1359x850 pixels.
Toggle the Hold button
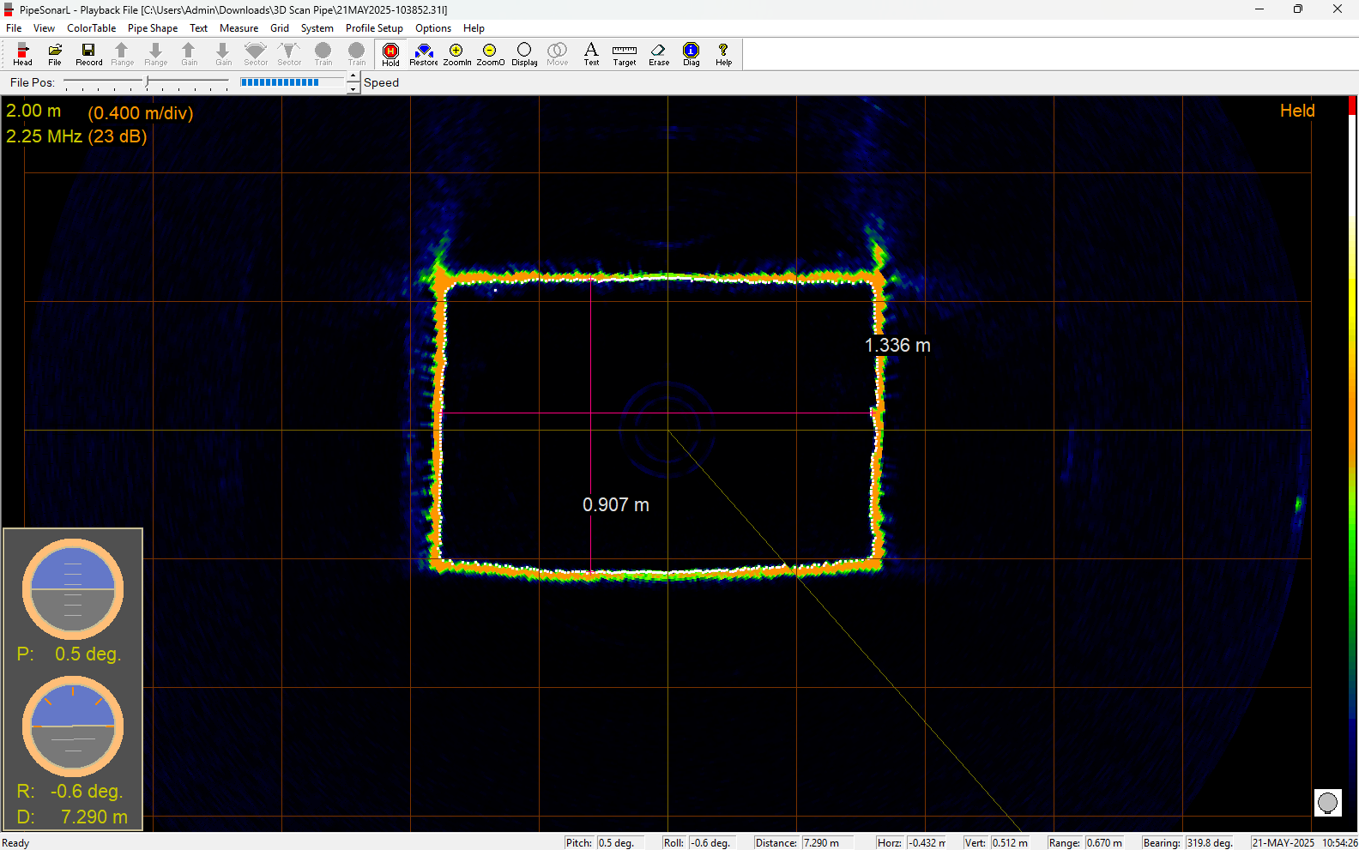pyautogui.click(x=390, y=54)
